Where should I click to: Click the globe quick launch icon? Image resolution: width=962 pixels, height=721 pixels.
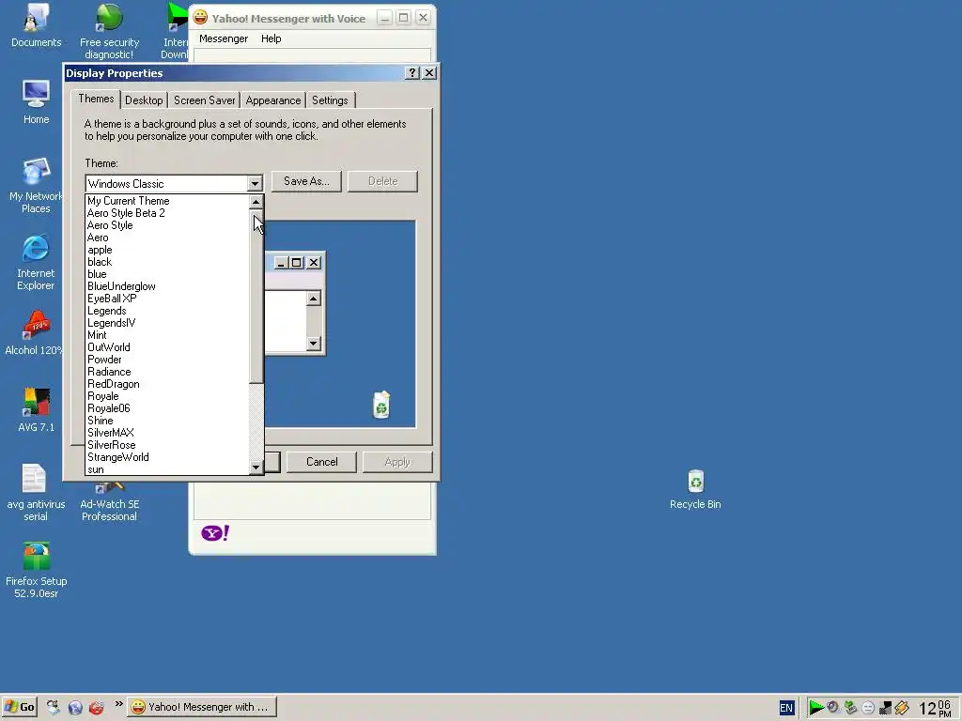[x=75, y=707]
